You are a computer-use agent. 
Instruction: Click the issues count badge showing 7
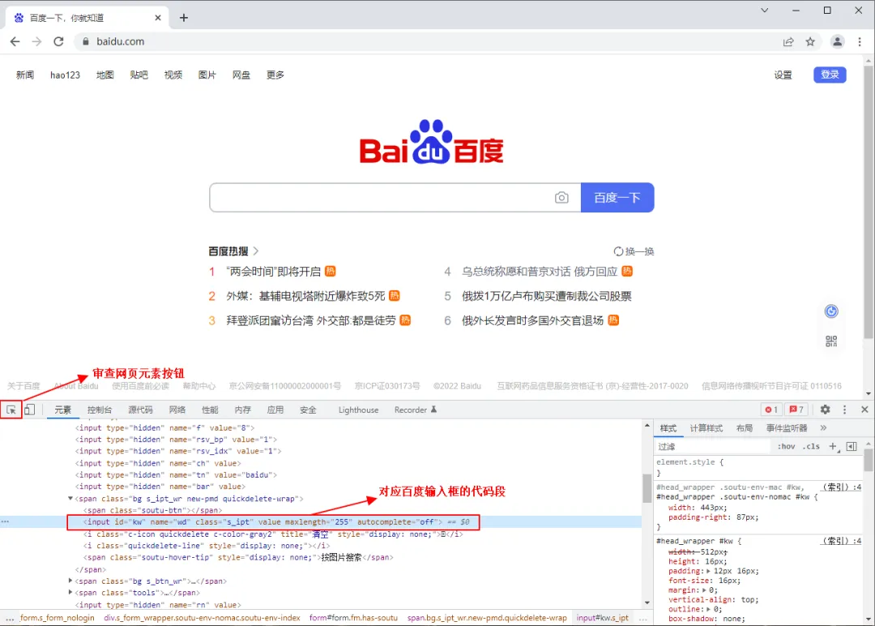pyautogui.click(x=796, y=409)
